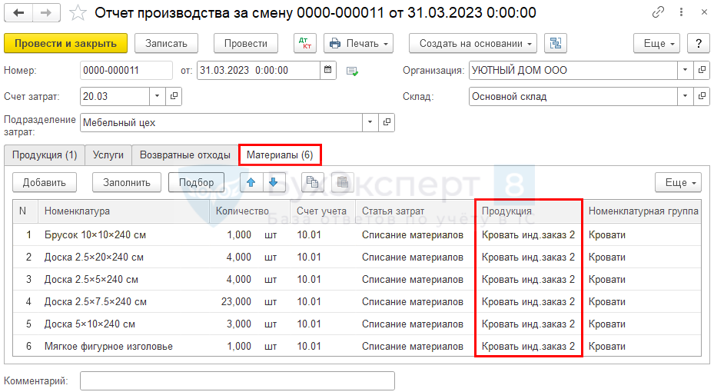Open Создать на основании dropdown
This screenshot has width=714, height=392.
click(473, 43)
